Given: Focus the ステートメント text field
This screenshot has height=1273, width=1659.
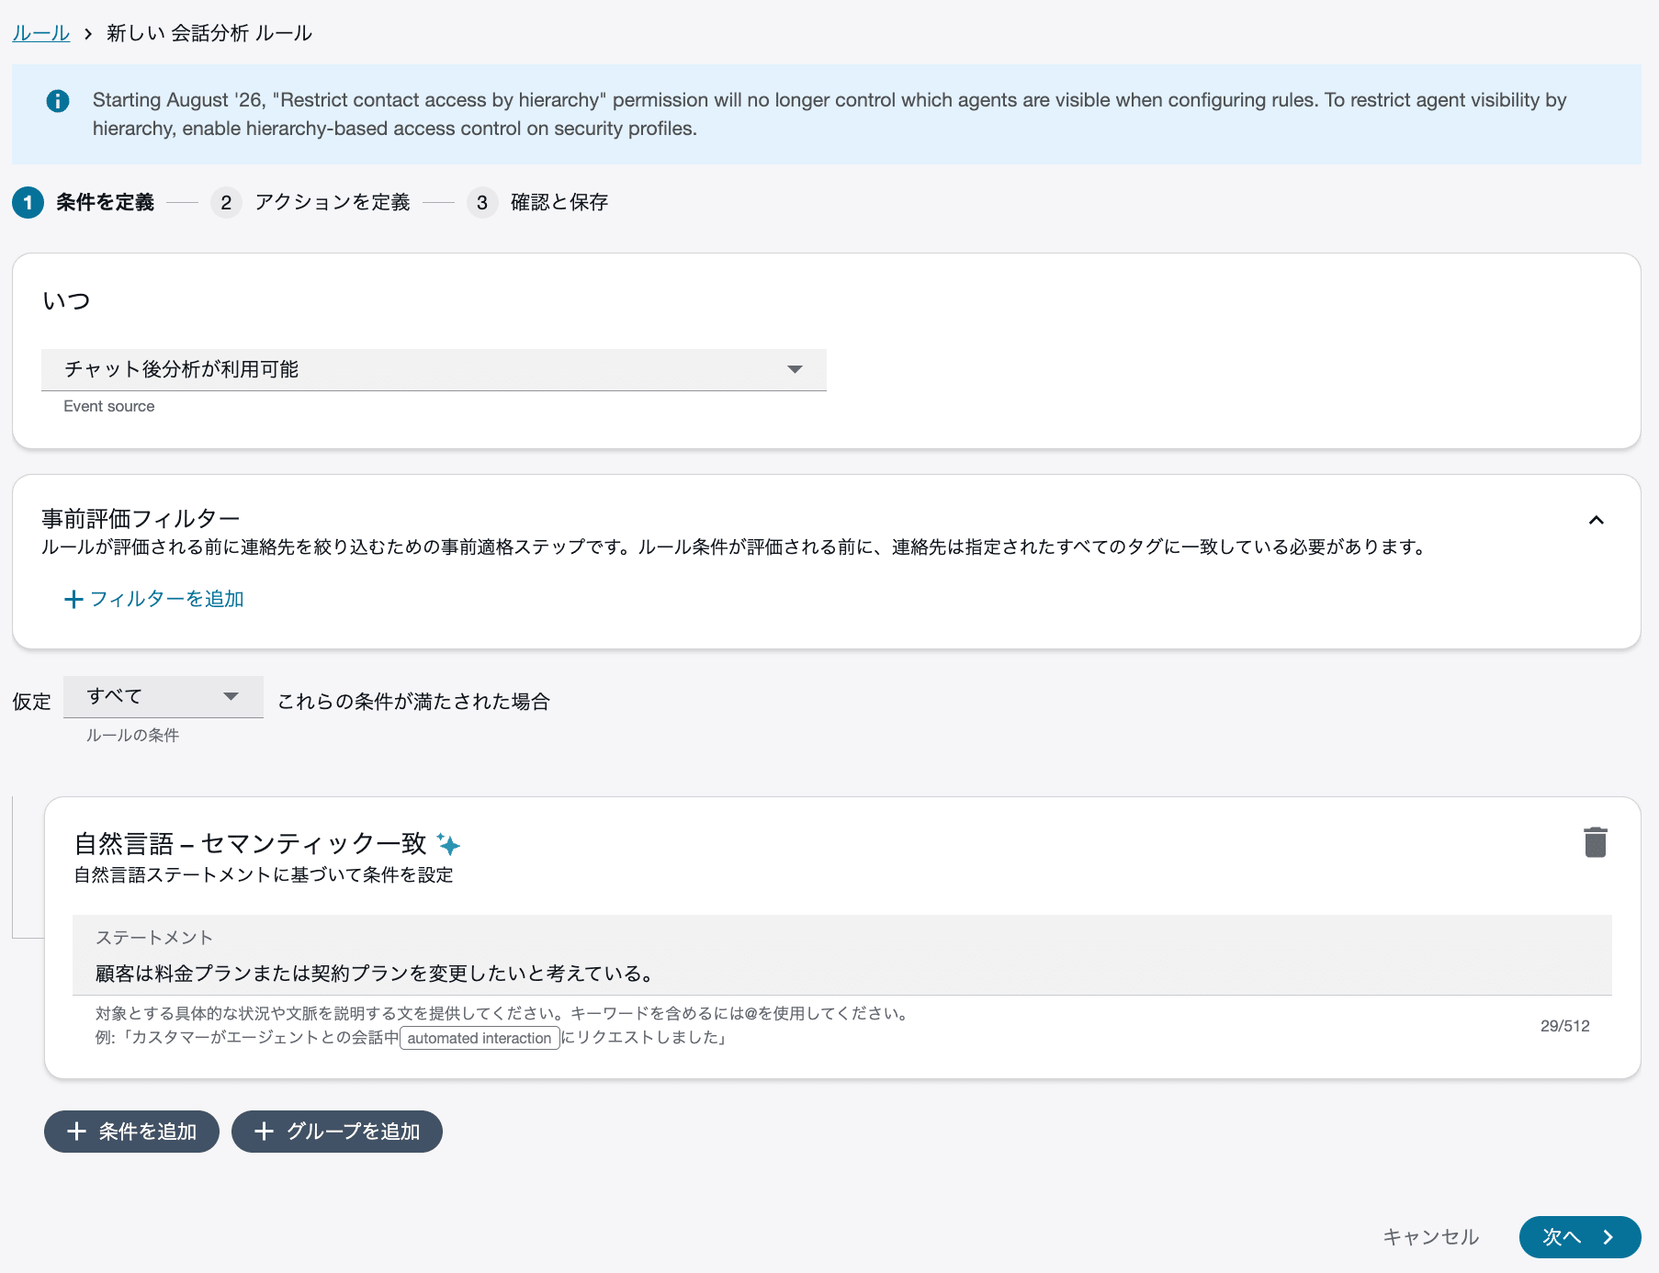Looking at the screenshot, I should (x=842, y=955).
